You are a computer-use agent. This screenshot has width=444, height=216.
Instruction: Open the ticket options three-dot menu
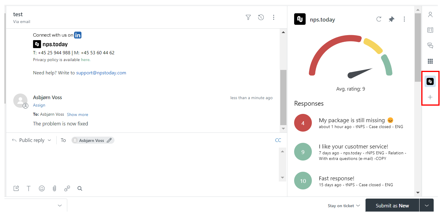(274, 17)
